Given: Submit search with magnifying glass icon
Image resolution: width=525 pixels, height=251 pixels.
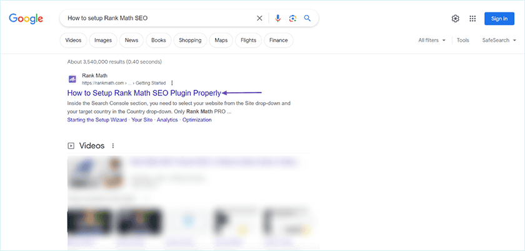Looking at the screenshot, I should [307, 18].
